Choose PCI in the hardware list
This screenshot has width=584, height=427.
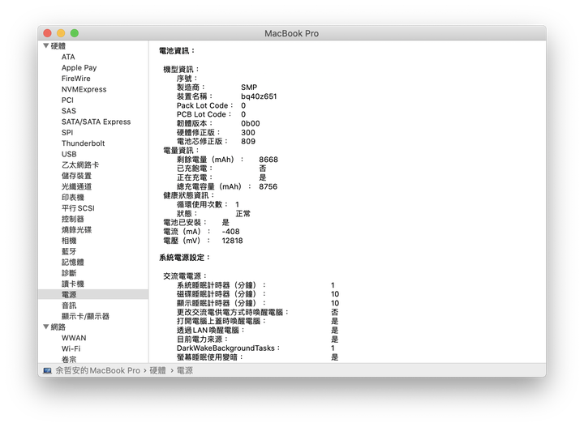(x=67, y=100)
